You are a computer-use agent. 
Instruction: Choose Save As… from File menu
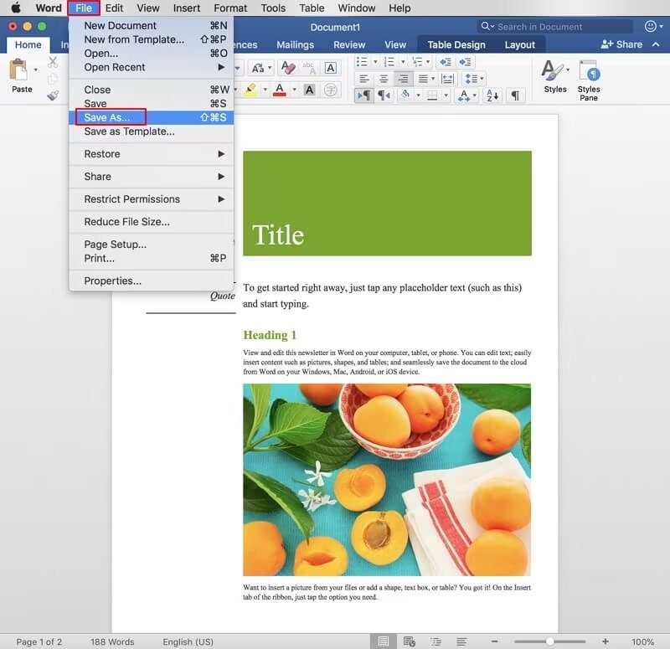pos(107,117)
